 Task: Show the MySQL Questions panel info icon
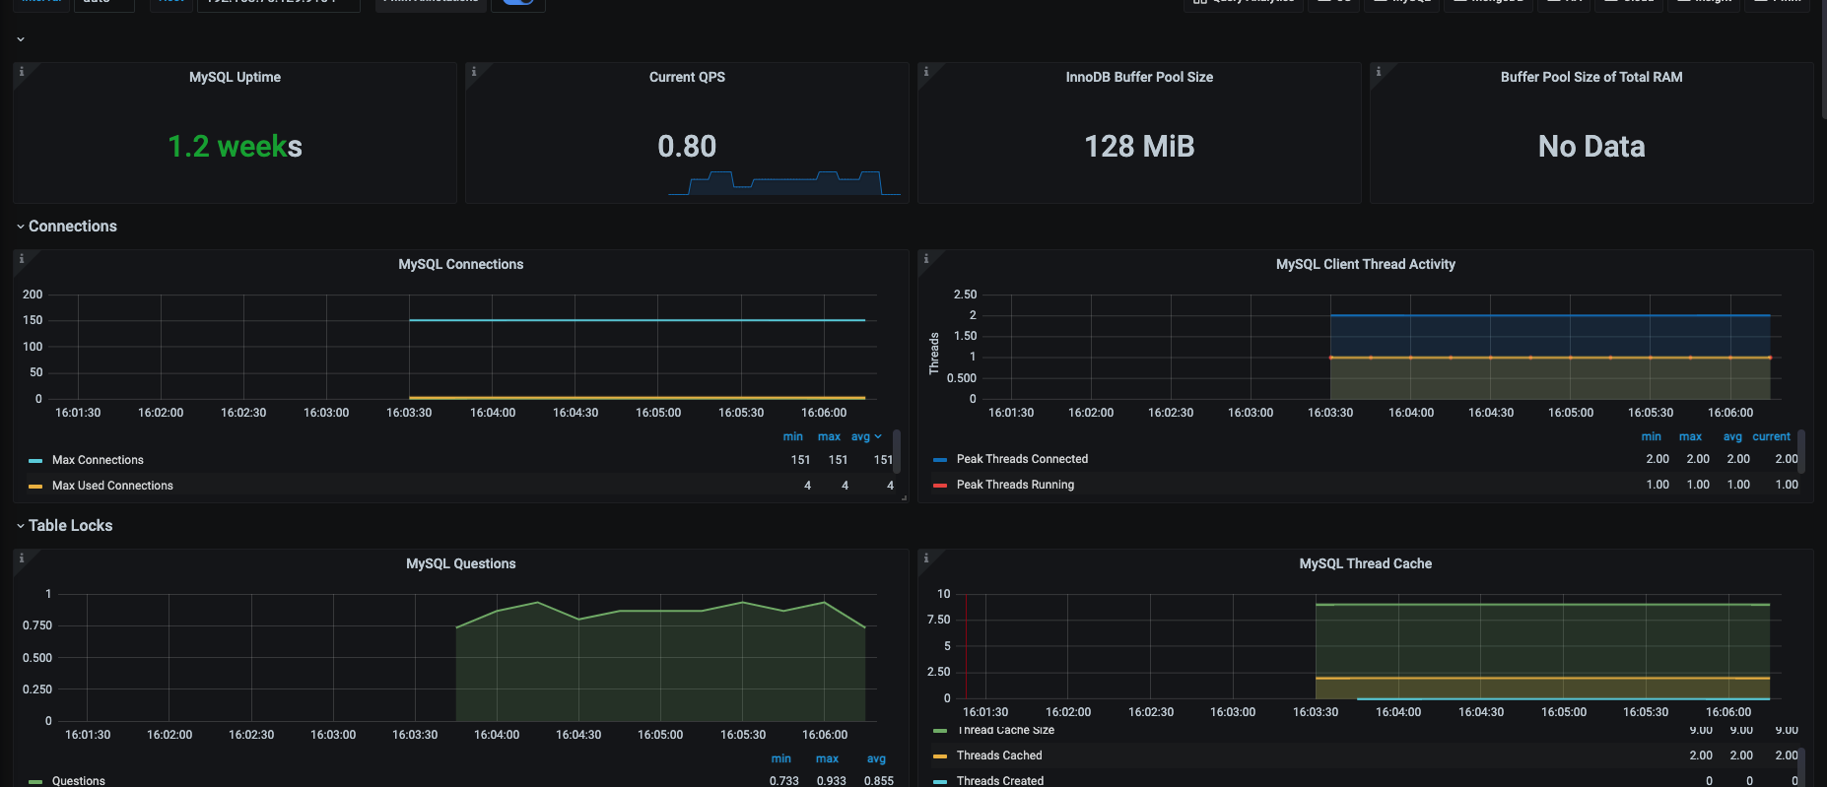(x=22, y=557)
